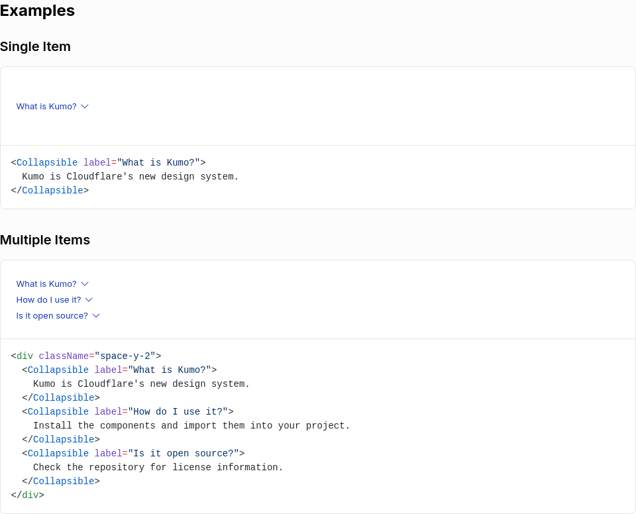Viewport: 636px width, 514px height.
Task: Click Collapsible label="What is Kumo?" line in Multiple Items code
Action: [120, 370]
